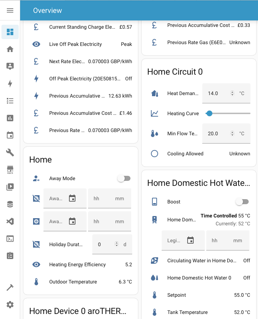Open Settings gear in sidebar
Screen dimensions: 258x319
(x=10, y=305)
